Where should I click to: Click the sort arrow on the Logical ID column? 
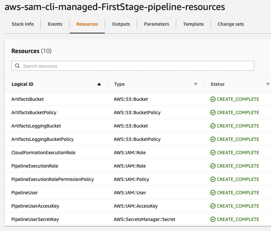coord(99,84)
